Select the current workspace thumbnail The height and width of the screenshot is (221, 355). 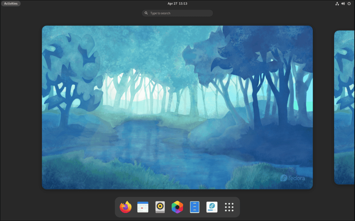[177, 107]
